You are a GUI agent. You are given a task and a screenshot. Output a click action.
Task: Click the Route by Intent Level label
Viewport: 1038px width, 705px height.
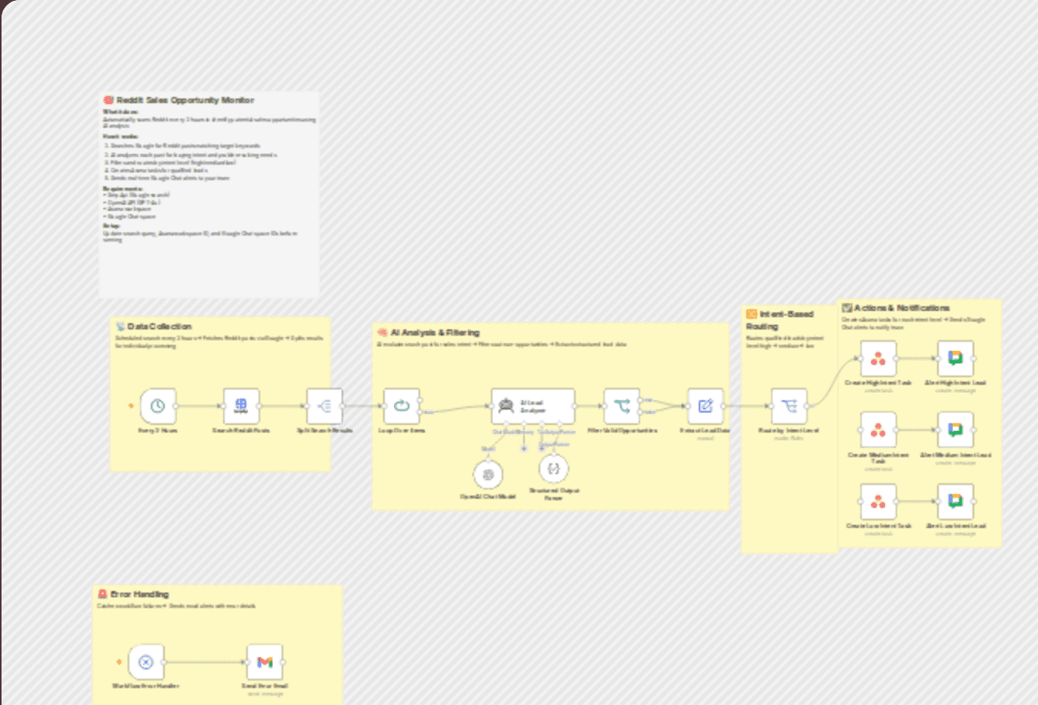[x=789, y=430]
